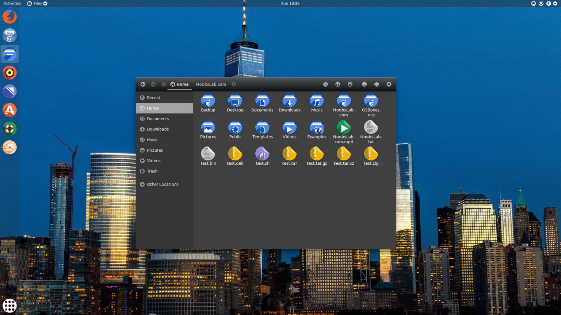
Task: Open search in the Files toolbar
Action: [325, 84]
